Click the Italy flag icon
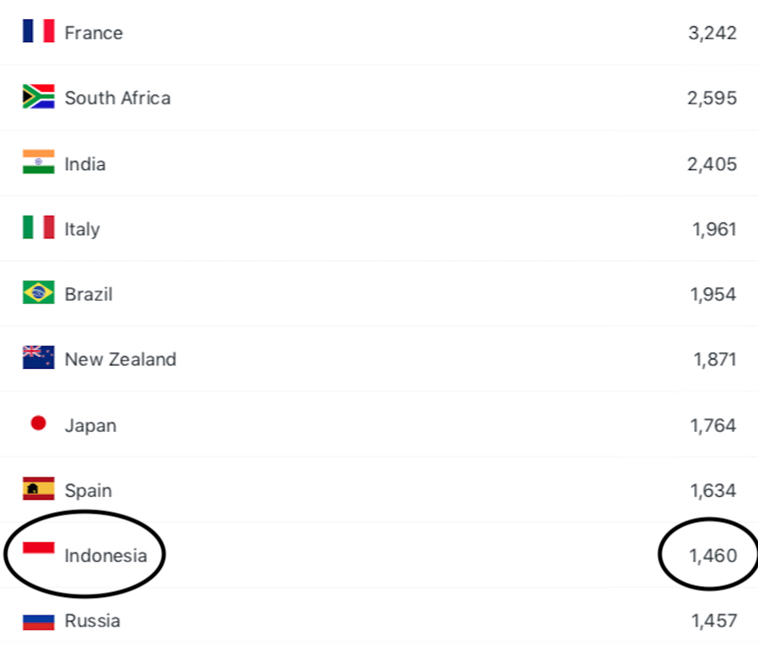 pos(38,227)
